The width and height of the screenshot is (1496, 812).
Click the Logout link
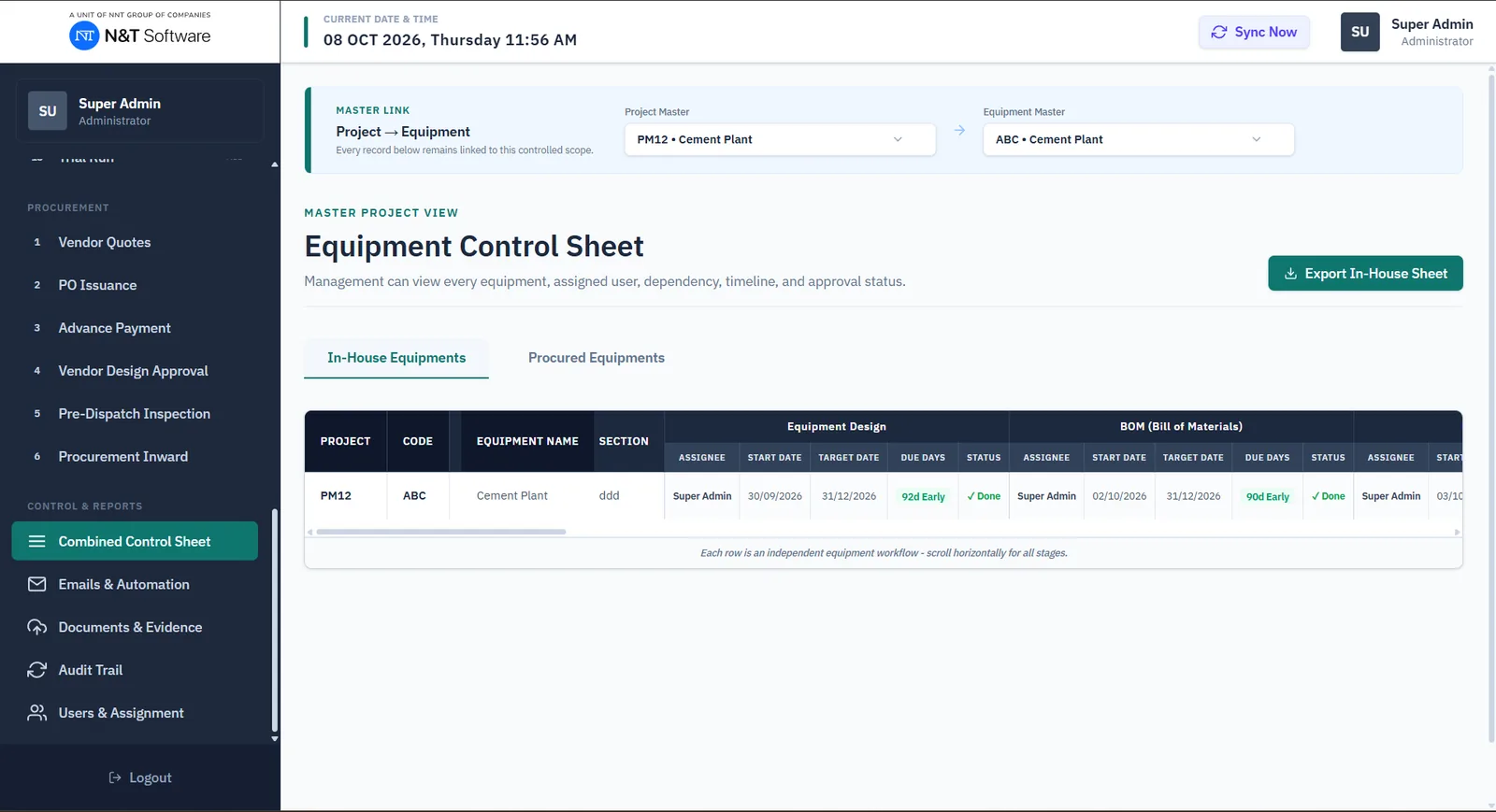point(140,777)
